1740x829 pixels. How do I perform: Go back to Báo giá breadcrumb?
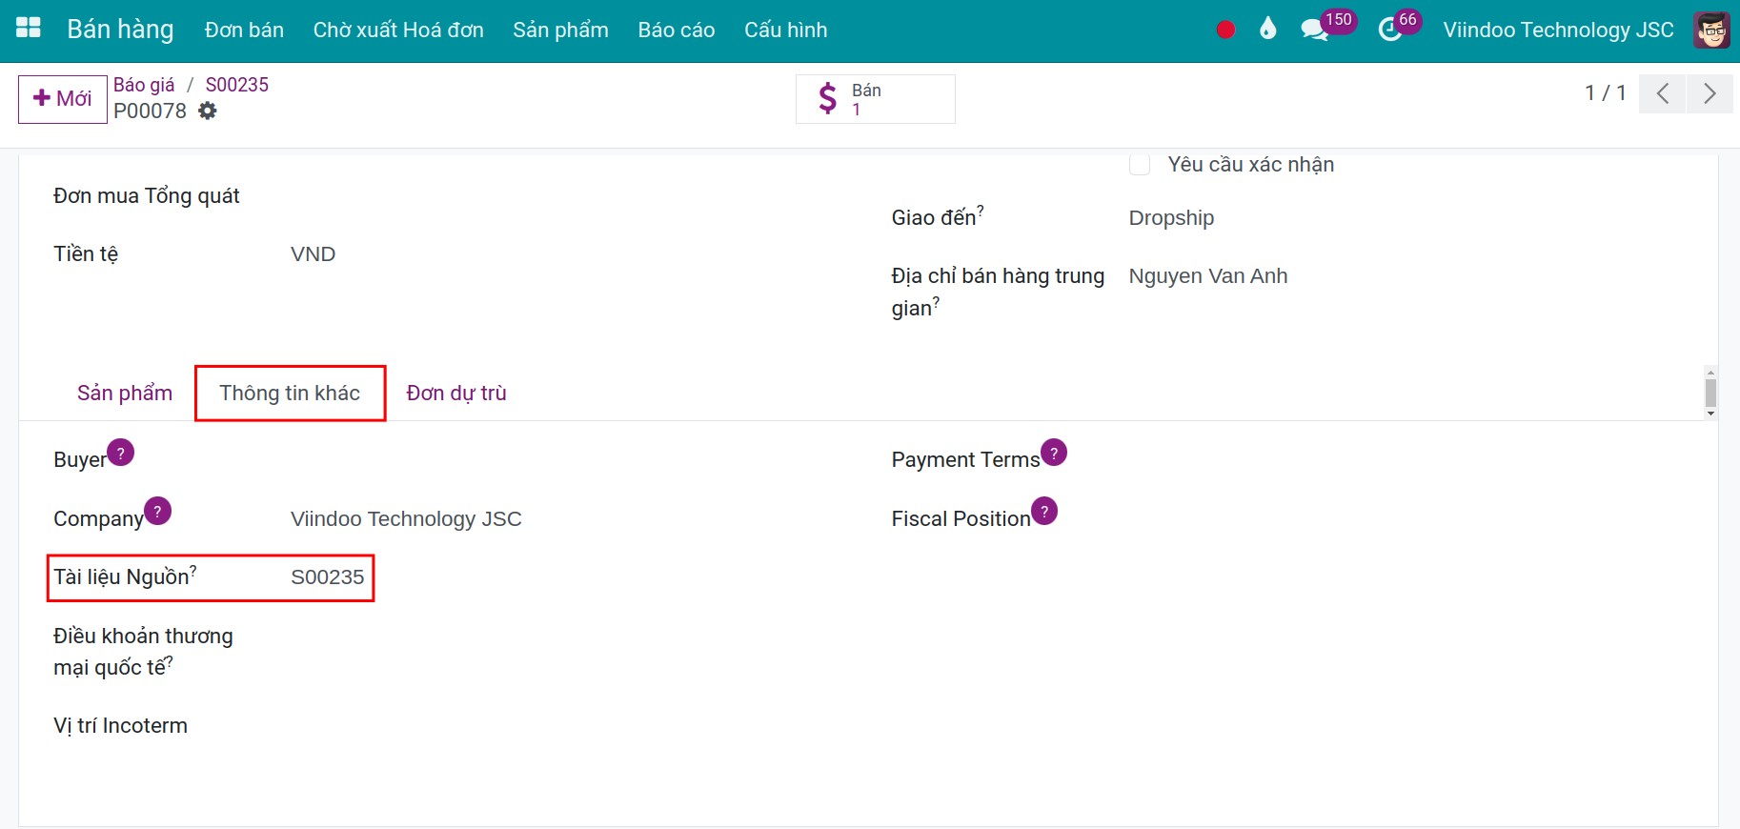[144, 85]
